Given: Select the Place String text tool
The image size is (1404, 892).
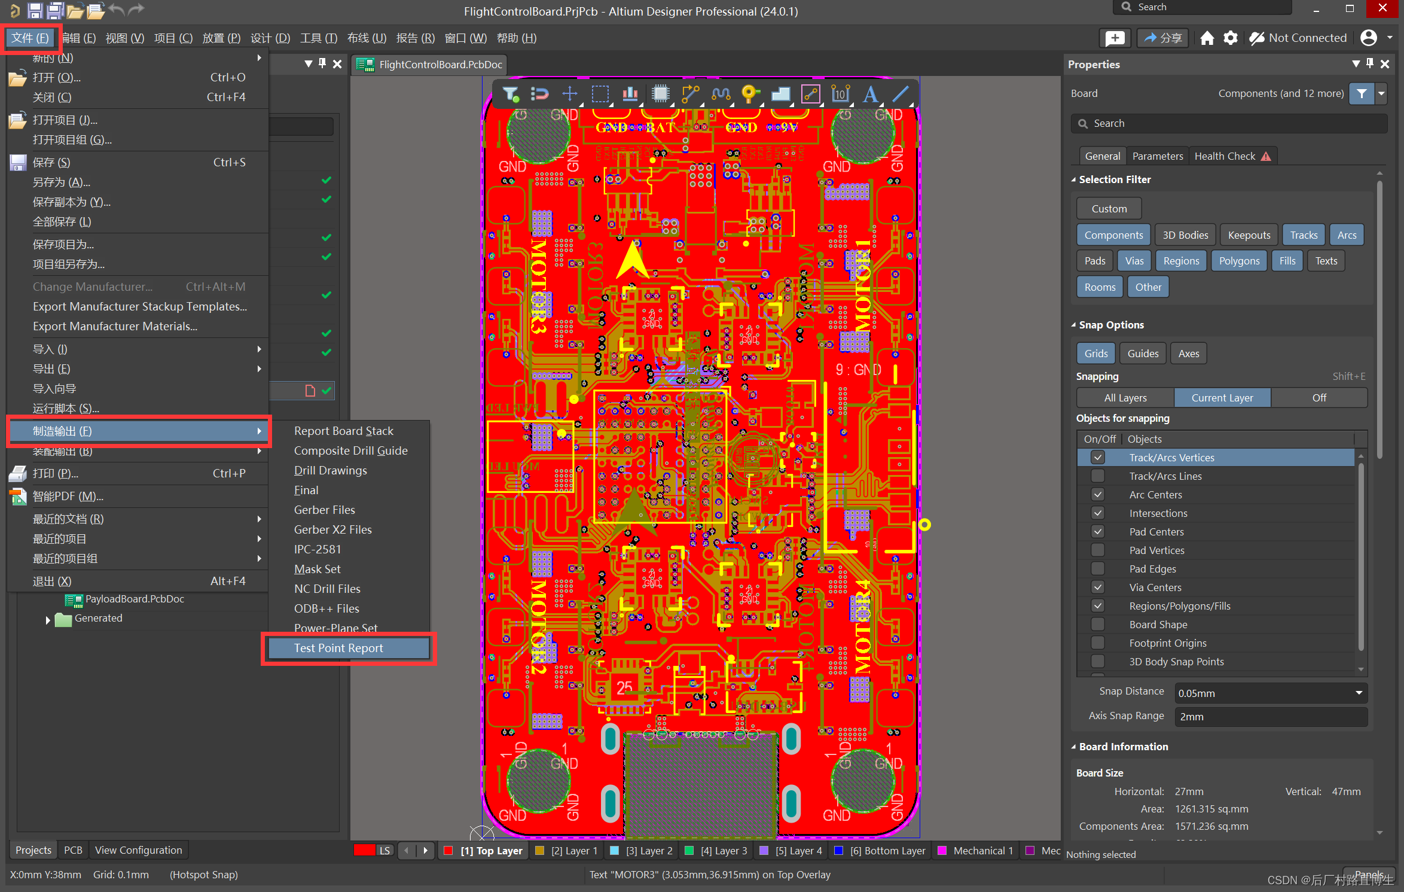Looking at the screenshot, I should tap(871, 94).
